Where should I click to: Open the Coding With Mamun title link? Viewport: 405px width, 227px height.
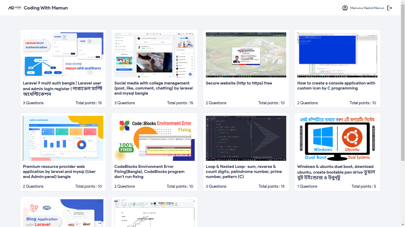click(46, 8)
